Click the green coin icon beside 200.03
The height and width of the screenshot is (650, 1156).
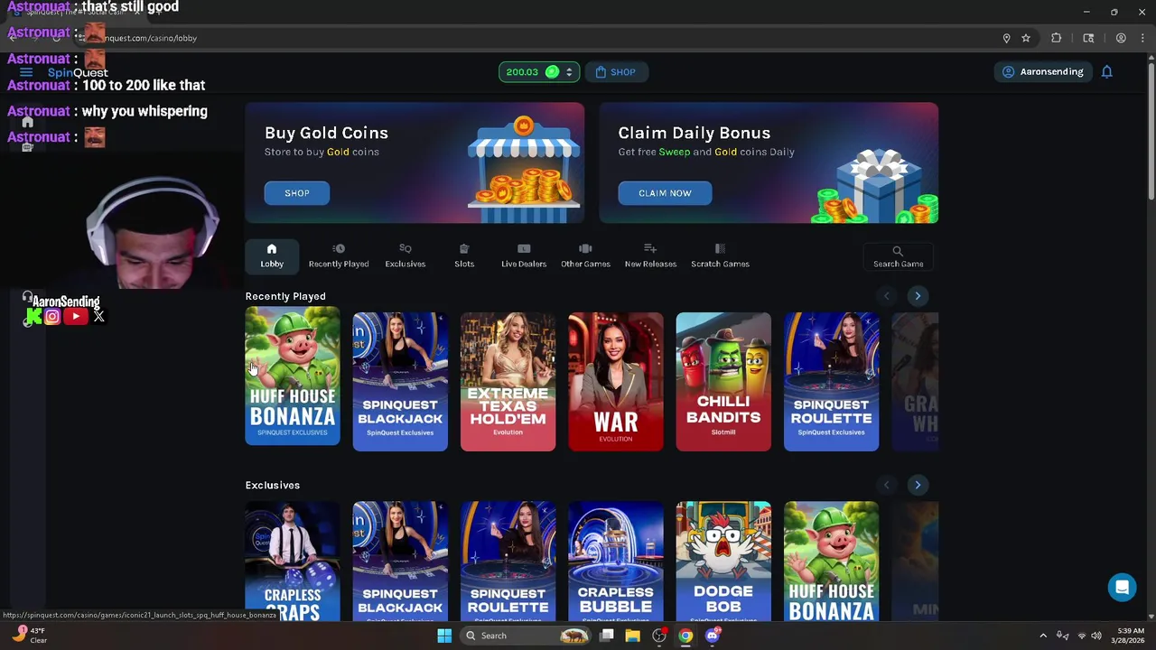tap(551, 72)
